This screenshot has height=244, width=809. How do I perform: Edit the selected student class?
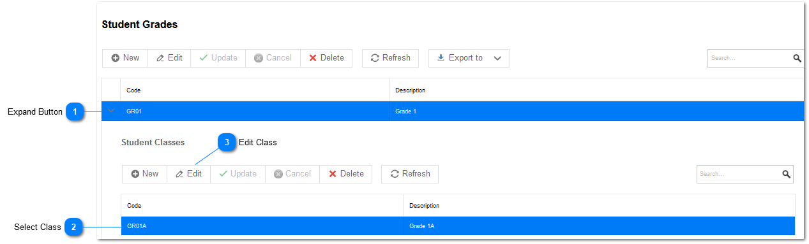(x=189, y=174)
